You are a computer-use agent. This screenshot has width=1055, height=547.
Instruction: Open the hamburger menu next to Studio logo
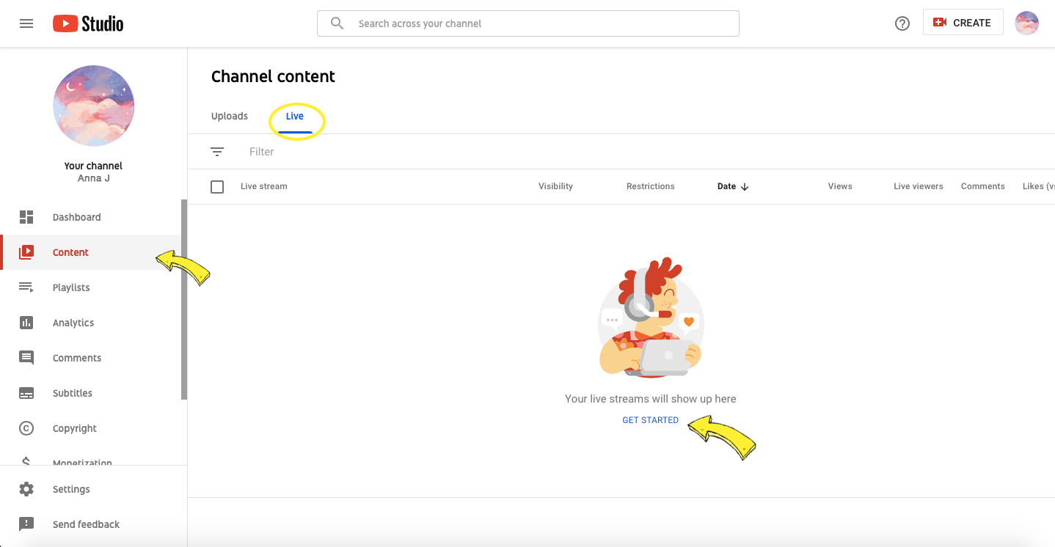pos(26,23)
